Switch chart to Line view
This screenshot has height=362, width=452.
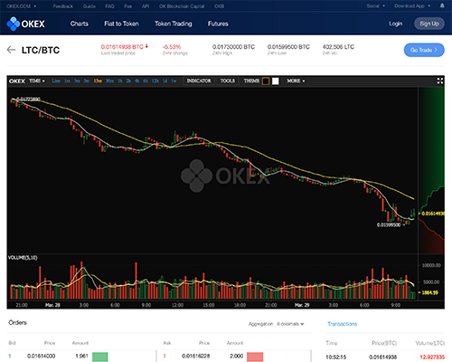coord(56,81)
